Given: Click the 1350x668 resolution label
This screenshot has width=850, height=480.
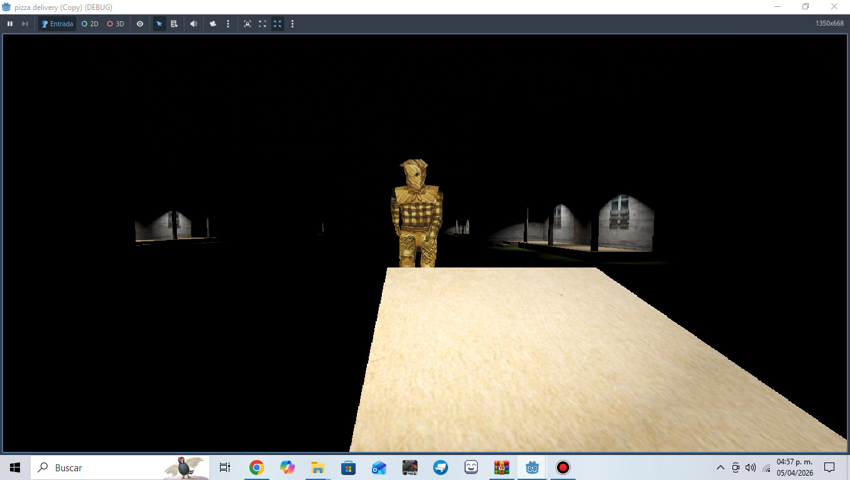Looking at the screenshot, I should [829, 24].
